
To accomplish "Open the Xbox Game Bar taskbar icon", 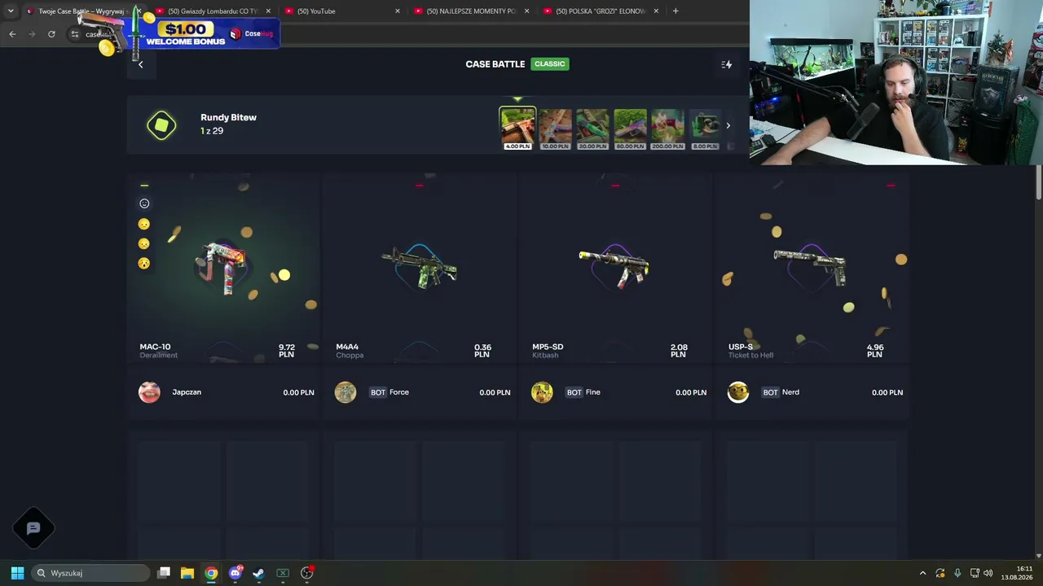I will pos(283,573).
